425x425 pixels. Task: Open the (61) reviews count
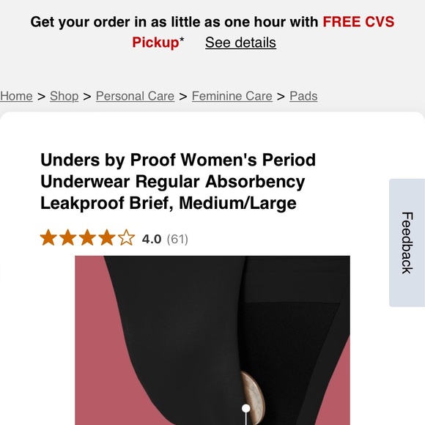pyautogui.click(x=177, y=239)
